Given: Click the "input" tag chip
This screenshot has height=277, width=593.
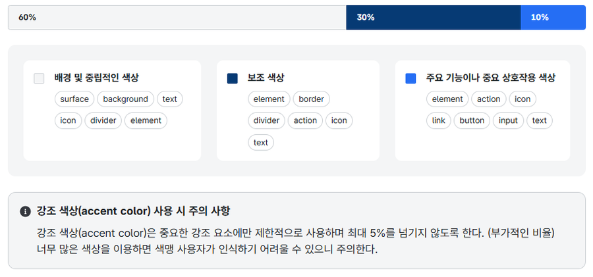Looking at the screenshot, I should (x=508, y=120).
